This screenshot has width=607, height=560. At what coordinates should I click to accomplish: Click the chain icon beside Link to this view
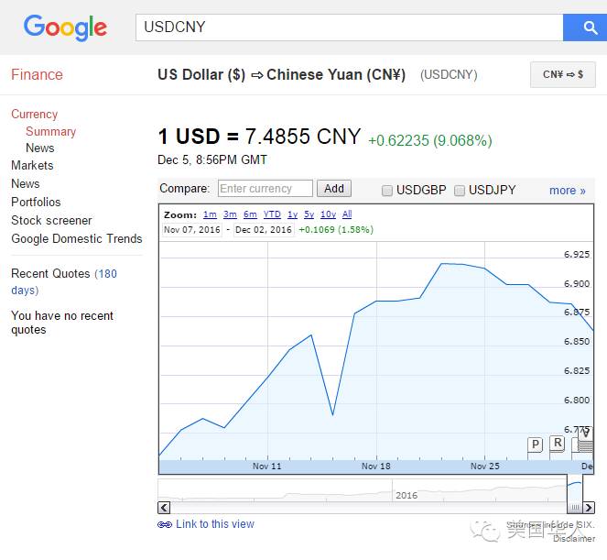coord(165,525)
